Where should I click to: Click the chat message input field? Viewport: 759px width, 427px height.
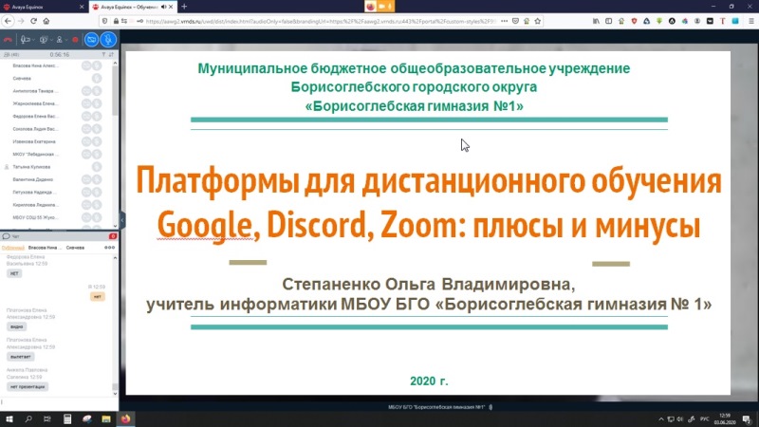pos(57,400)
